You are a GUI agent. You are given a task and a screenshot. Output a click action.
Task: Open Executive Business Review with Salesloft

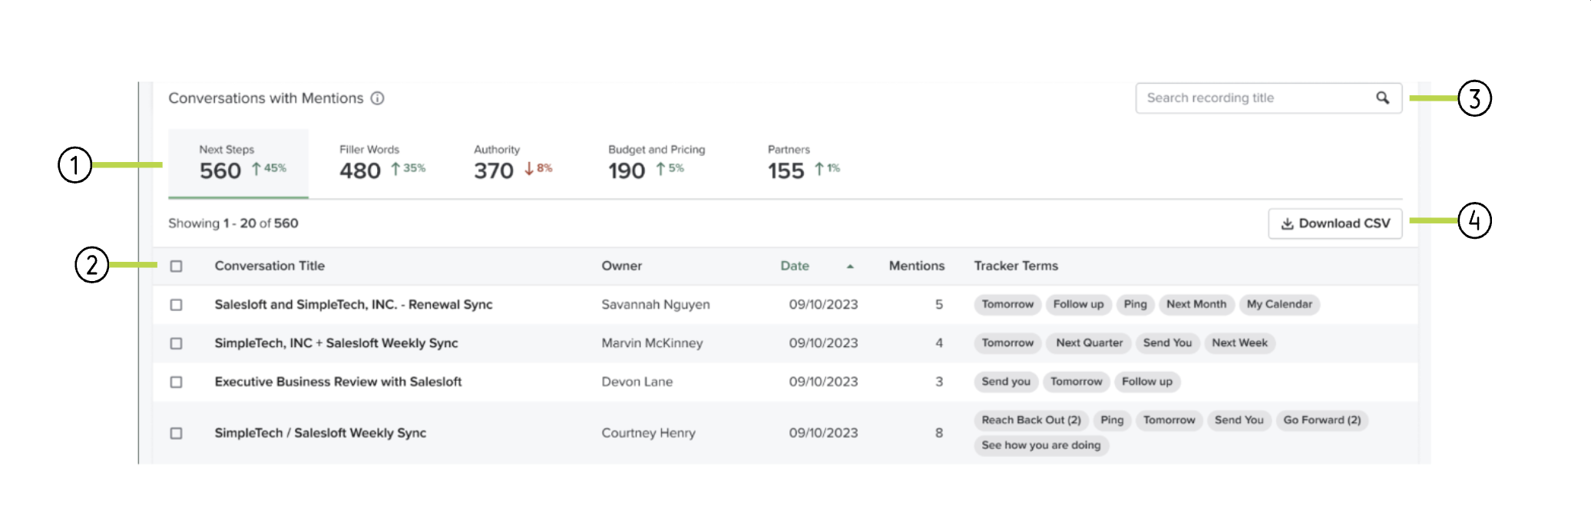(x=338, y=382)
